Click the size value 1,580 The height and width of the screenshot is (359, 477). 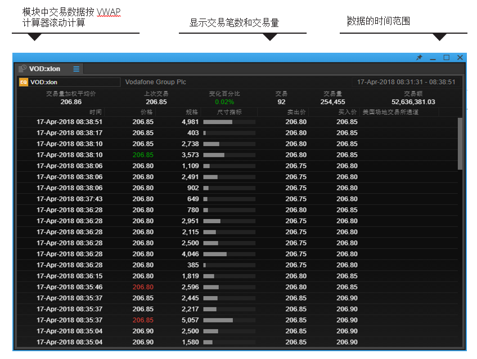coord(190,342)
